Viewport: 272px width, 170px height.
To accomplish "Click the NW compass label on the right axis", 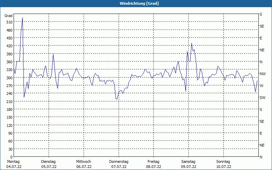I will 262,74.
